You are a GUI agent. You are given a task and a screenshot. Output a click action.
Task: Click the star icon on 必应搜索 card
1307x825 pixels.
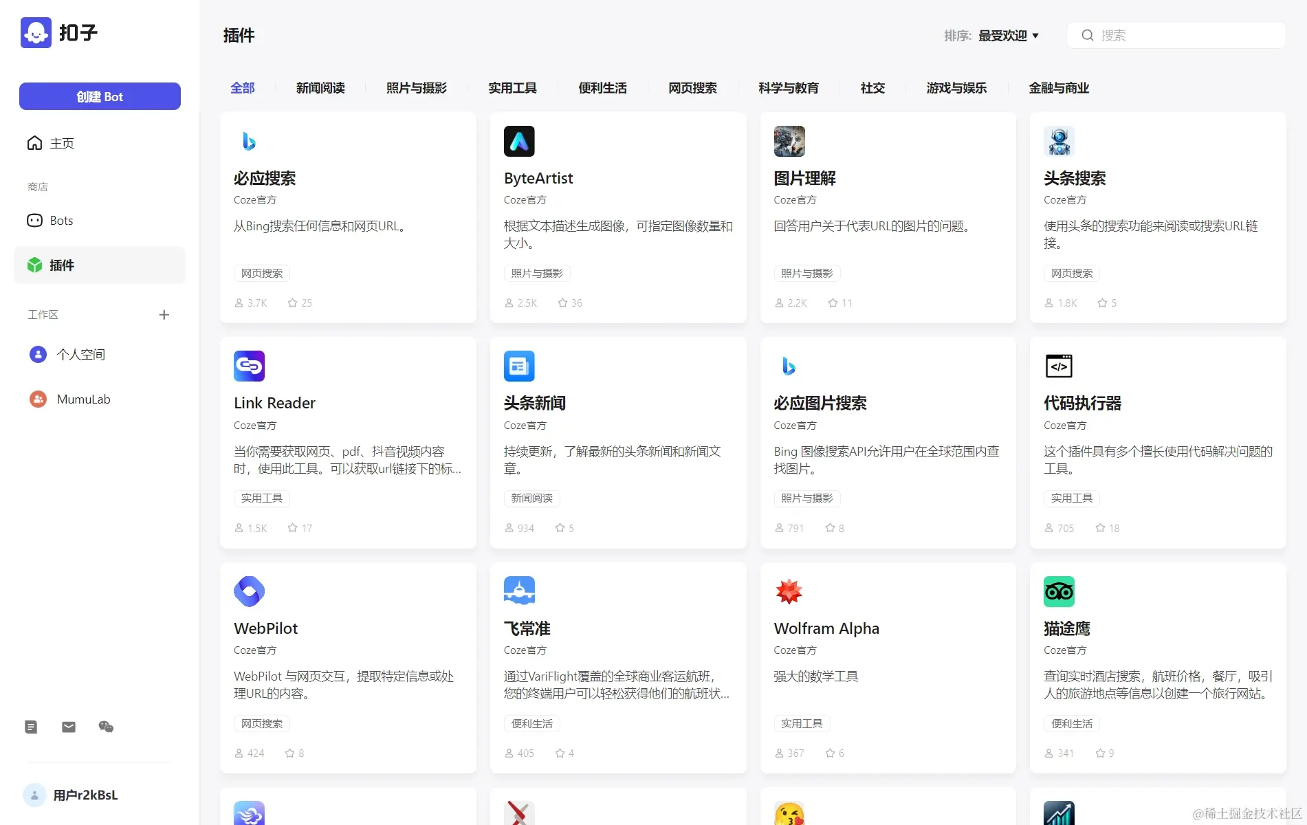(293, 302)
